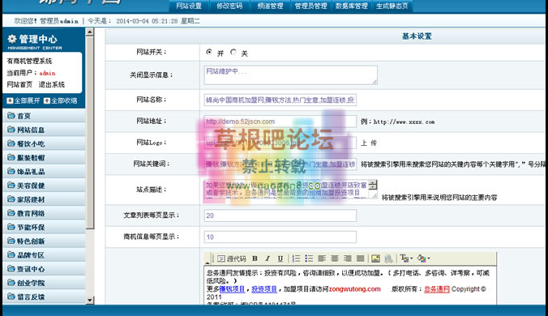Image resolution: width=548 pixels, height=316 pixels.
Task: Click 退出系统 to log out
Action: [52, 84]
